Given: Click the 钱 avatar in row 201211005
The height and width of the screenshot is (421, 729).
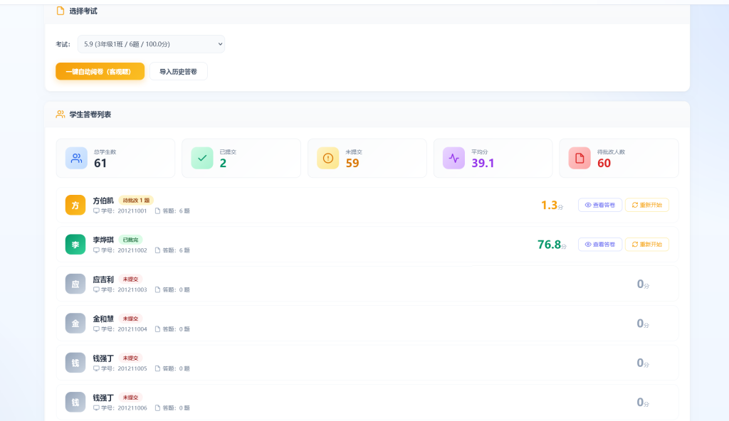Looking at the screenshot, I should 75,363.
